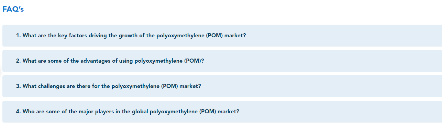Expand FAQ about advantages of using POM
This screenshot has height=126, width=442.
pos(222,61)
